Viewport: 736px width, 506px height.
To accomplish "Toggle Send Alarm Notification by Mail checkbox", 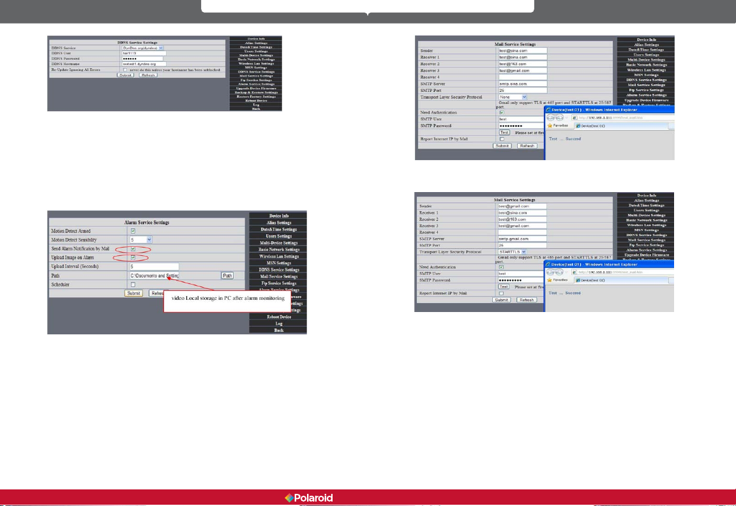I will pyautogui.click(x=133, y=249).
